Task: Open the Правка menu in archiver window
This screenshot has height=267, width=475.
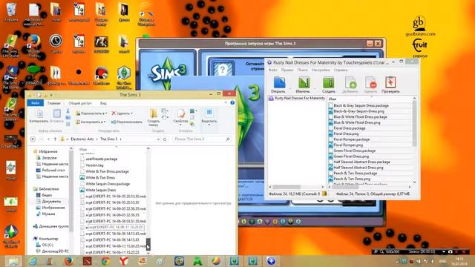Action: click(x=287, y=70)
